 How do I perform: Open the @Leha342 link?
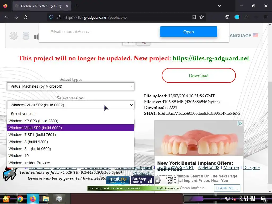point(142,173)
